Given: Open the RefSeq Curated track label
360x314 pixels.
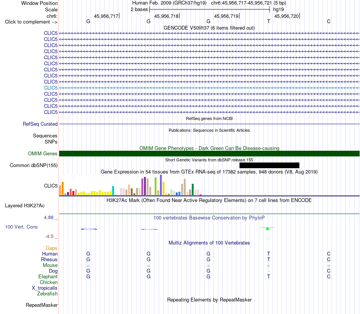Looking at the screenshot, I should click(40, 124).
